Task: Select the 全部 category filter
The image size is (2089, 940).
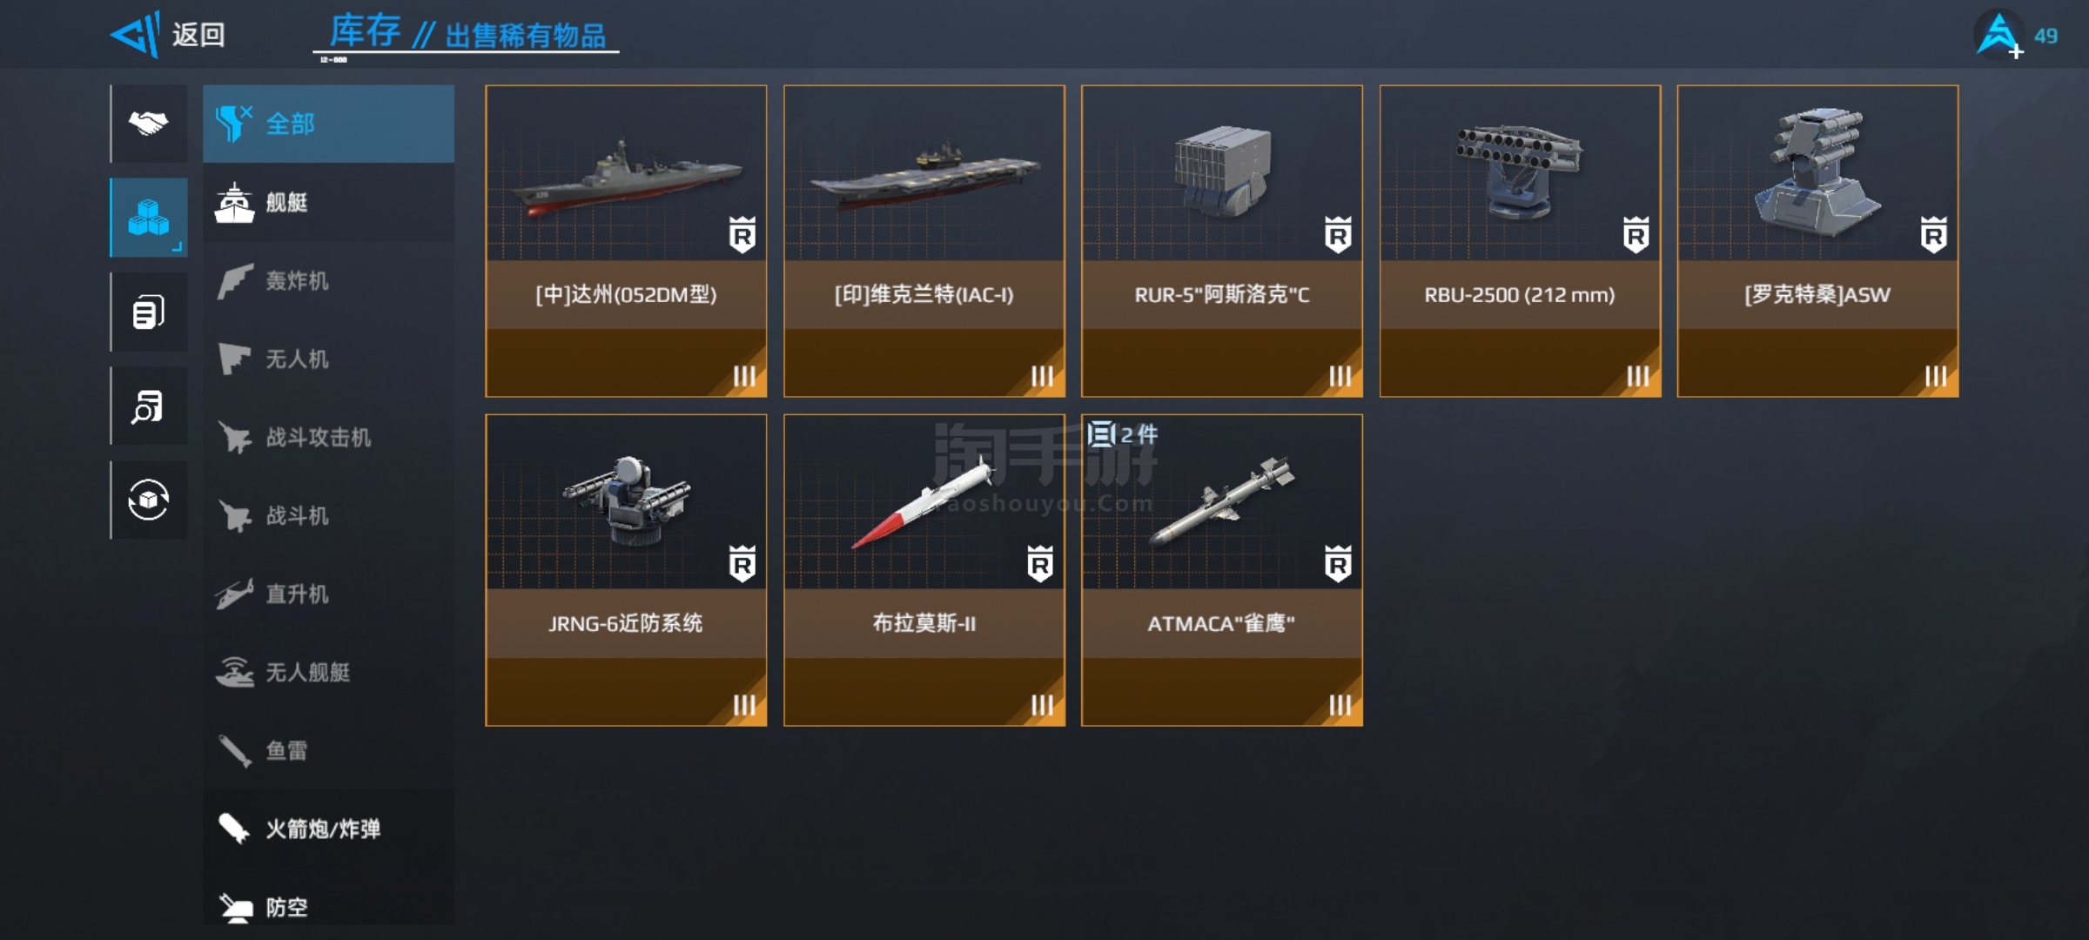Action: pyautogui.click(x=328, y=124)
